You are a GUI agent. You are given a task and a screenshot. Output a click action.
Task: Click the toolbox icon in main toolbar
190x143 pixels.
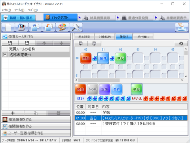22,27
